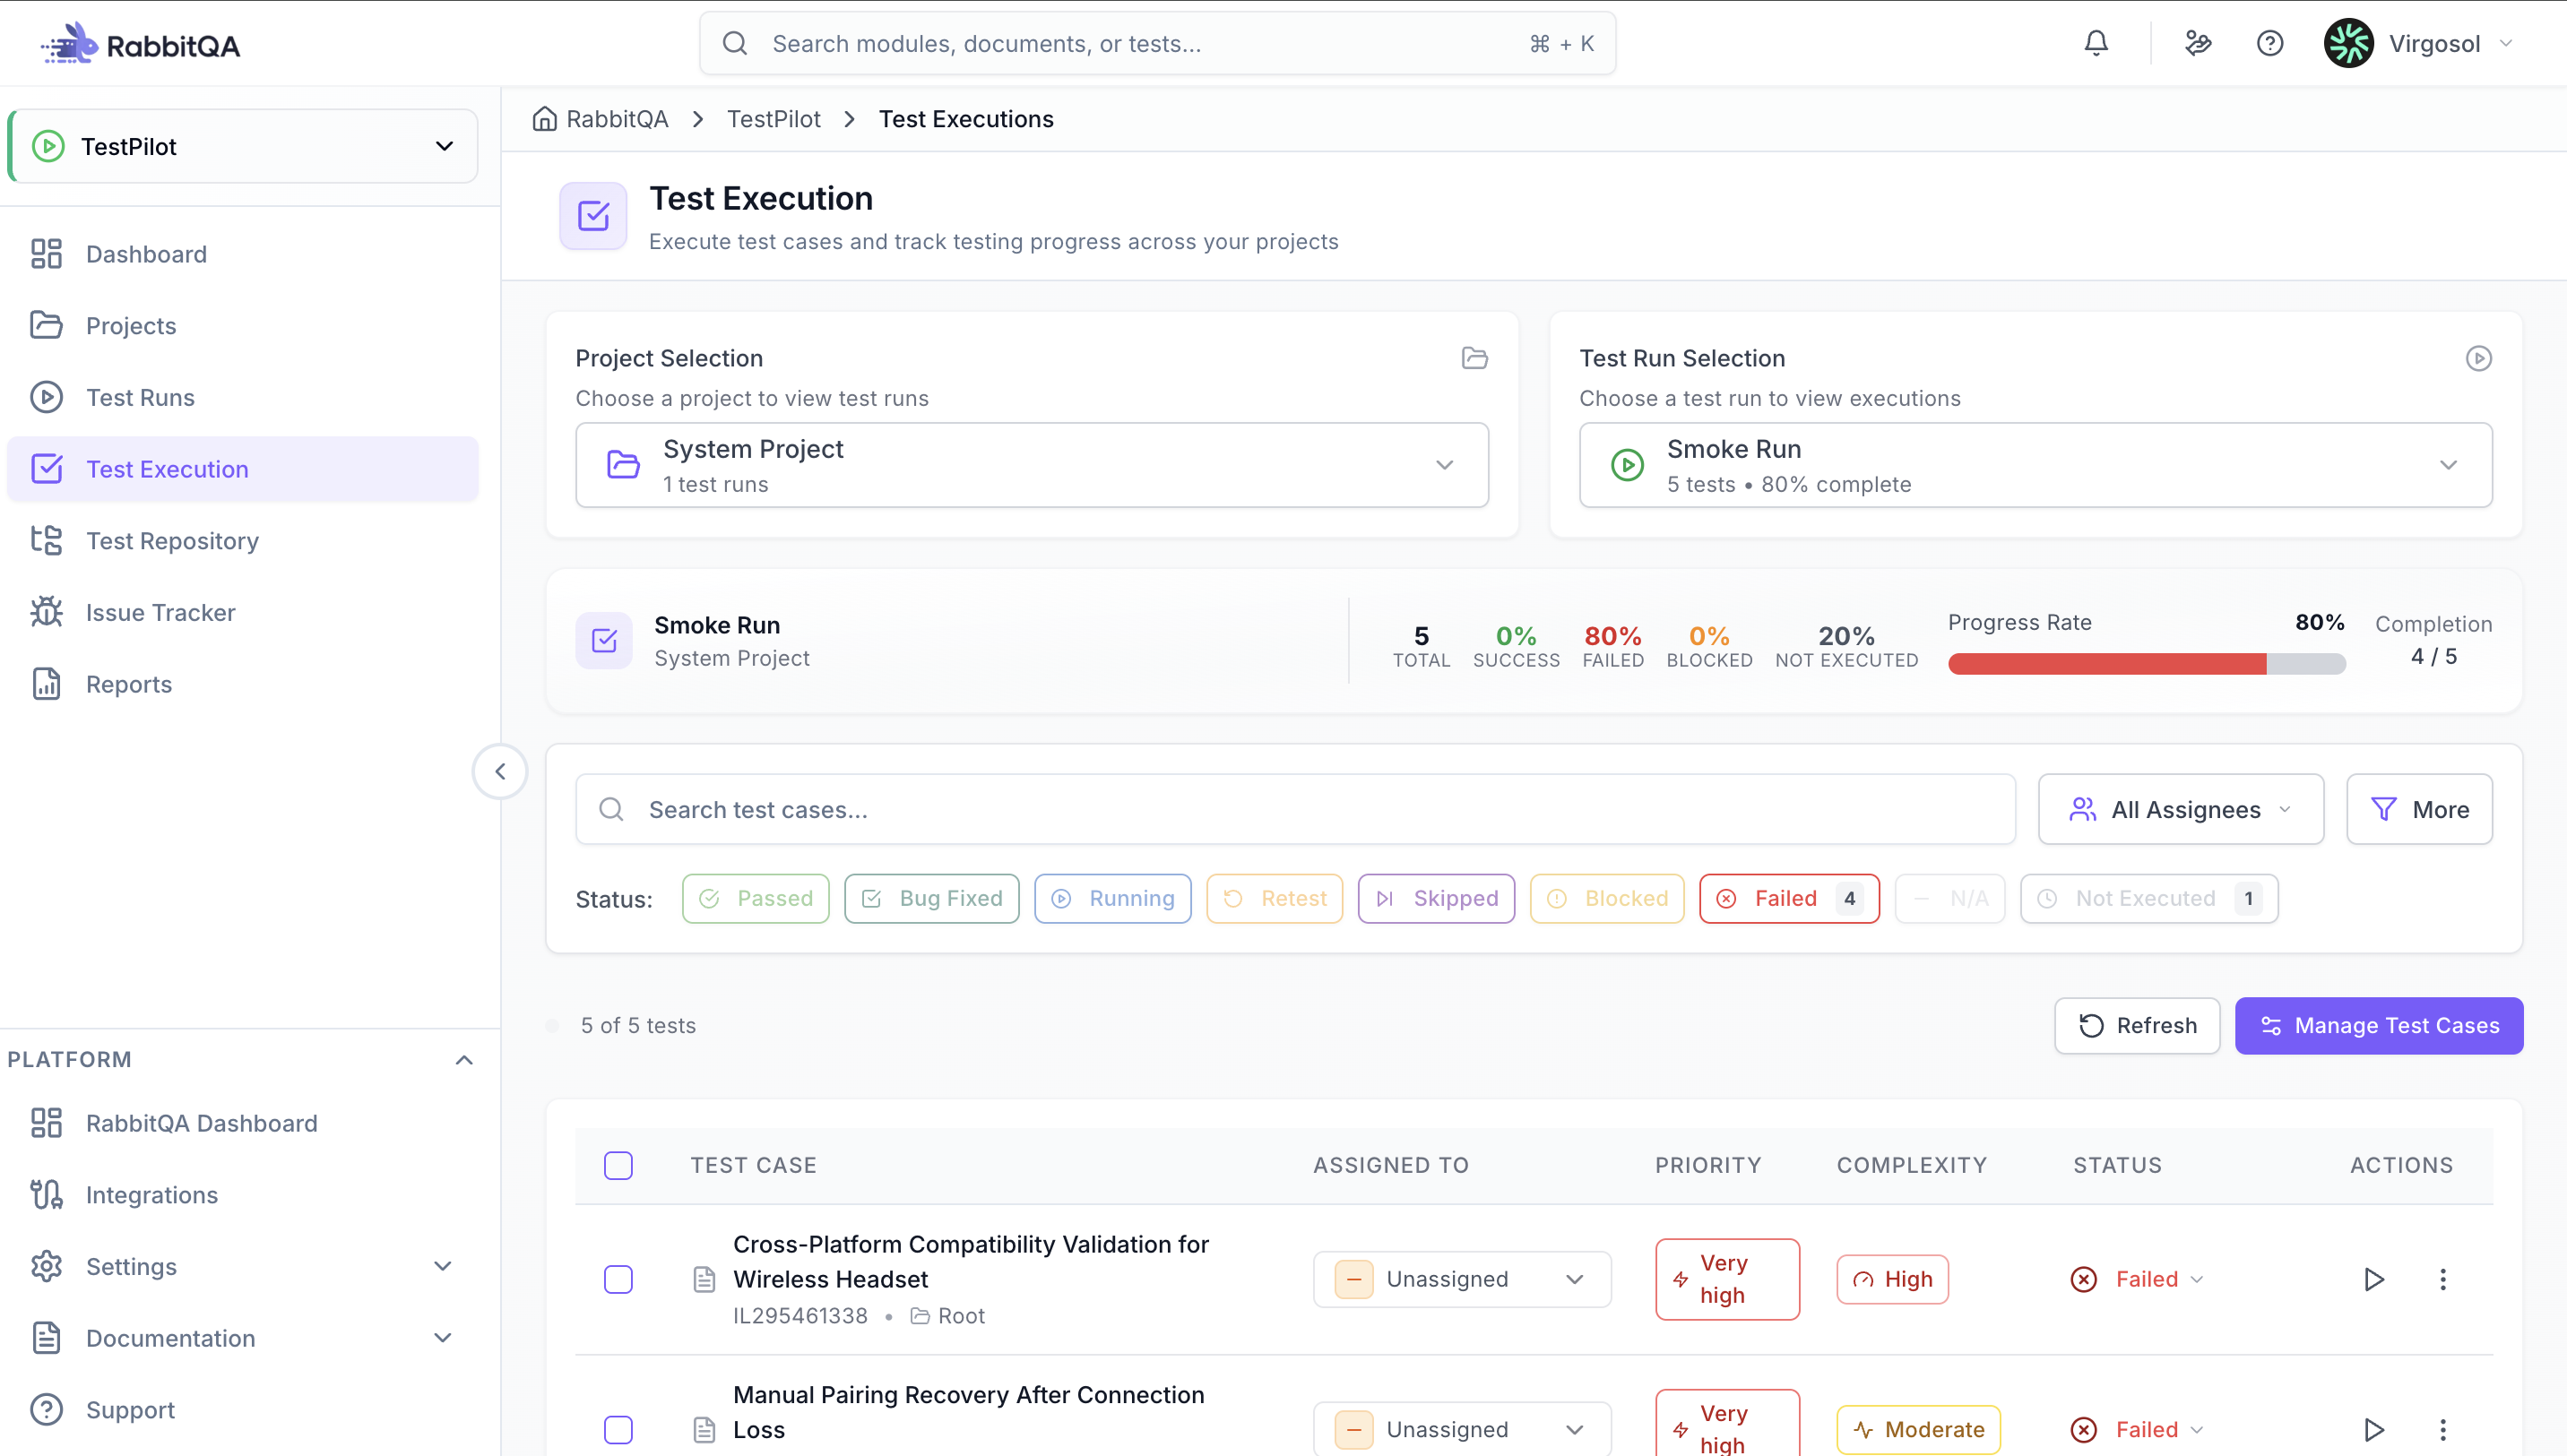
Task: Click the help question mark icon
Action: (x=2270, y=43)
